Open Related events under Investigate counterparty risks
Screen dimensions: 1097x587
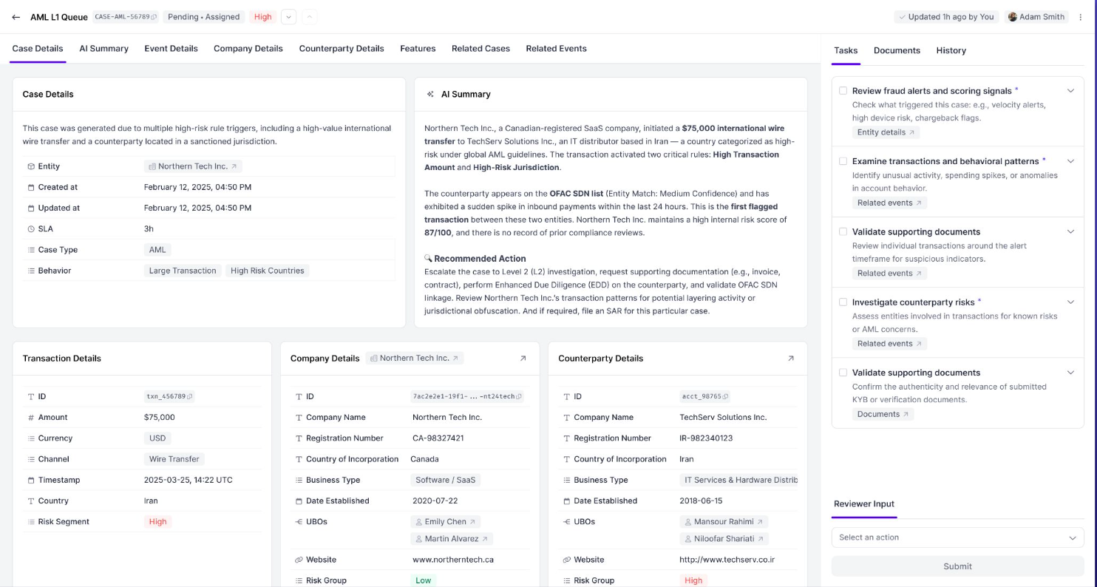click(889, 344)
